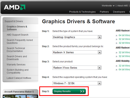Open Graphics Drivers & Software sidebar item
Viewport: 130px width, 98px height.
point(21,28)
